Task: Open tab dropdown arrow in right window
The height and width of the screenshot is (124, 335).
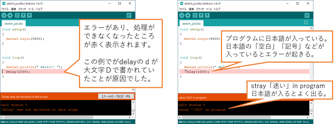Action: 306,22
